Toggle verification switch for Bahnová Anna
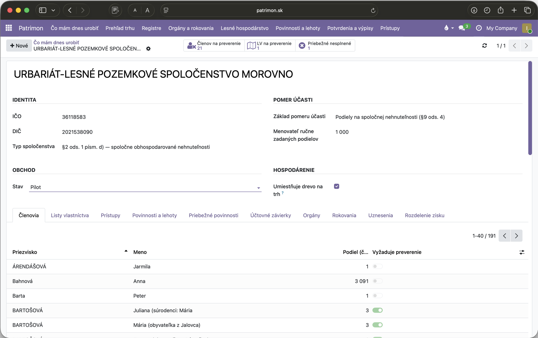The height and width of the screenshot is (338, 538). (377, 281)
